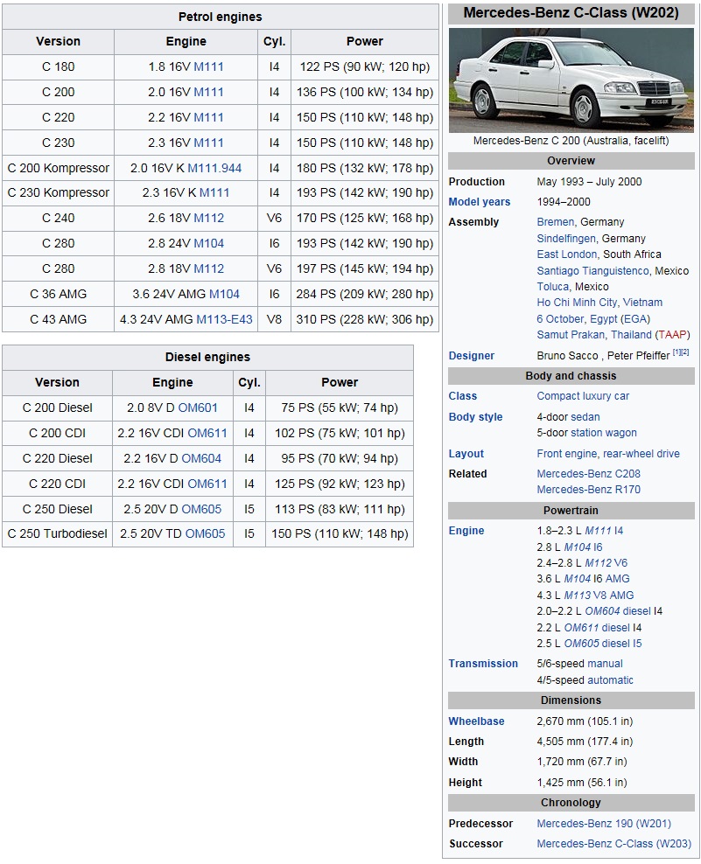Image resolution: width=701 pixels, height=864 pixels.
Task: Select the '75 PS (55 kW; 74 hp)' cell
Action: pyautogui.click(x=340, y=408)
